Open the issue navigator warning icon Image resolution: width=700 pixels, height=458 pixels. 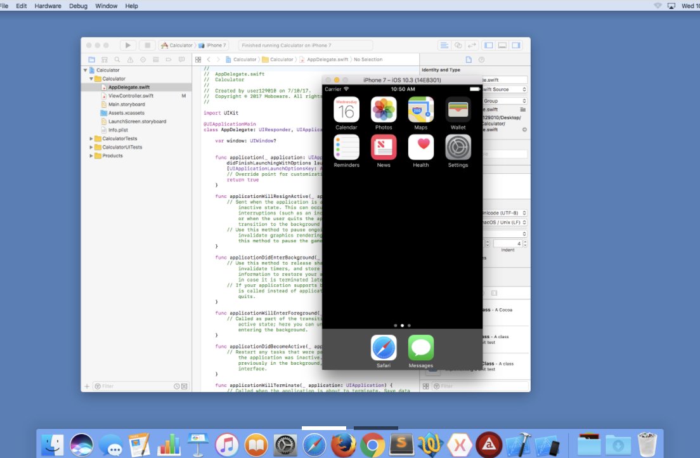coord(130,60)
